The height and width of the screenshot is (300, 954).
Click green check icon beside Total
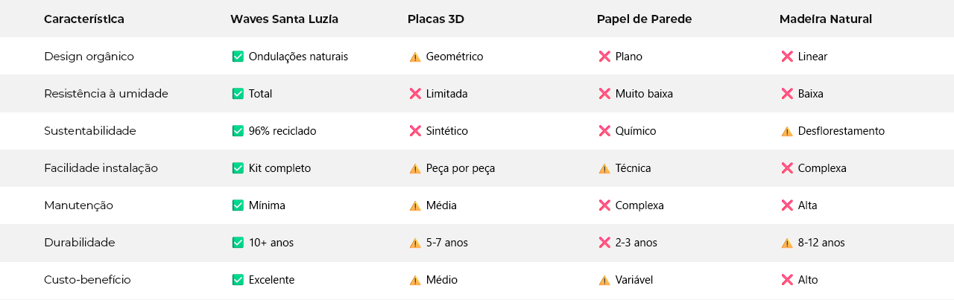pos(238,94)
